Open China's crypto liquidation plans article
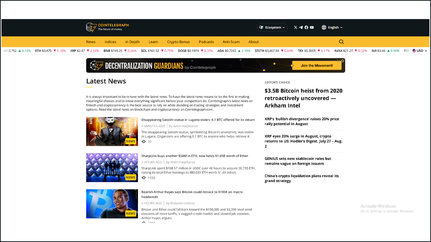 coord(302,178)
